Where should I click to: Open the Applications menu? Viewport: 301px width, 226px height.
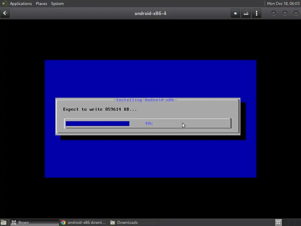coord(21,4)
